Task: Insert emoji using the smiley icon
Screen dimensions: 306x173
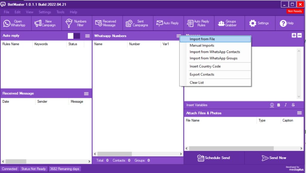Action: click(x=272, y=105)
